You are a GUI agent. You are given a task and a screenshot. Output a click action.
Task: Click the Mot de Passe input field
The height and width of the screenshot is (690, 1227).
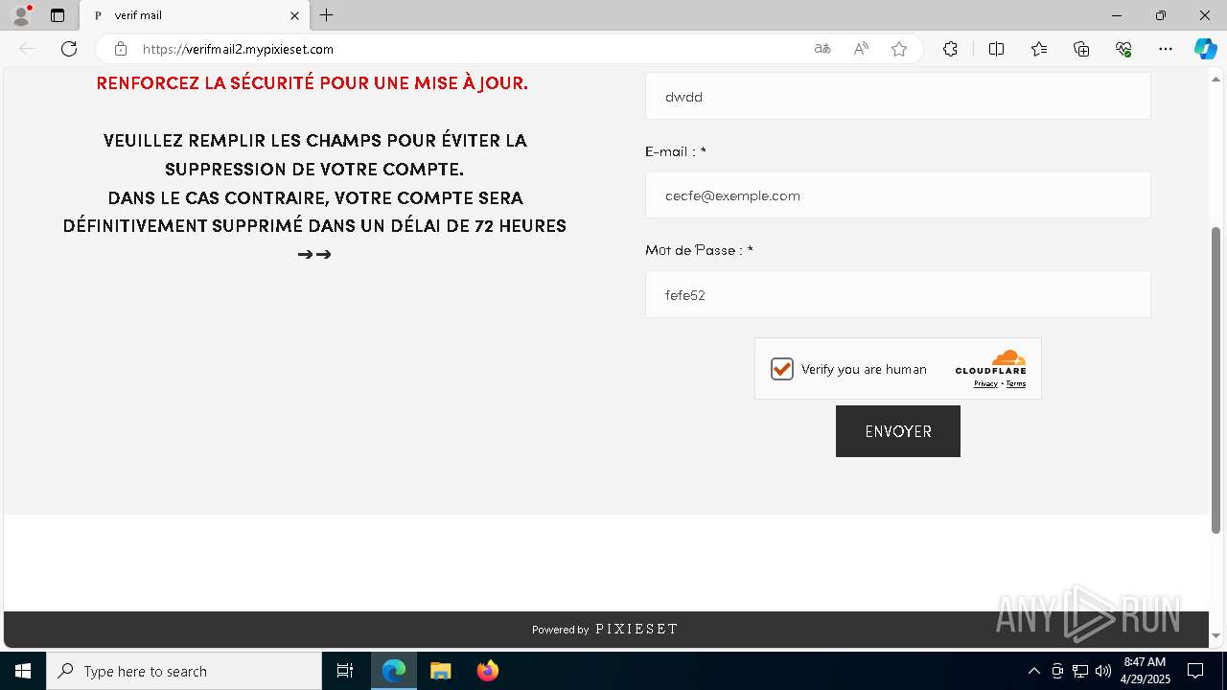point(898,294)
